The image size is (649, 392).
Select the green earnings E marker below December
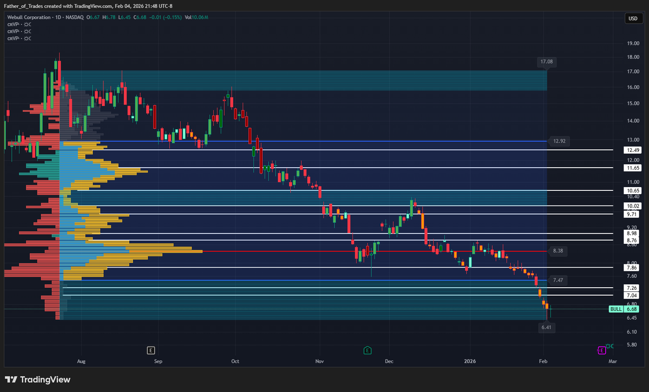367,350
